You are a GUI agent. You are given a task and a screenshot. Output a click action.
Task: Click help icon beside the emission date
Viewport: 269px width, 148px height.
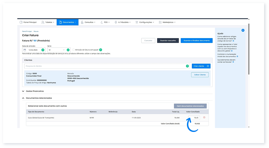[x=43, y=50]
